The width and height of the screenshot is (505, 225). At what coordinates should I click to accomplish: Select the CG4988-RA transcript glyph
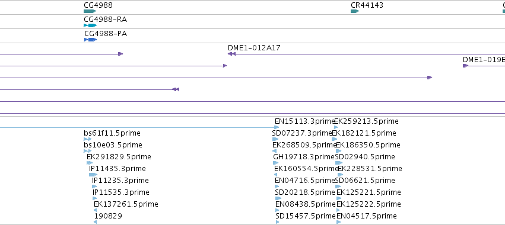coord(90,25)
